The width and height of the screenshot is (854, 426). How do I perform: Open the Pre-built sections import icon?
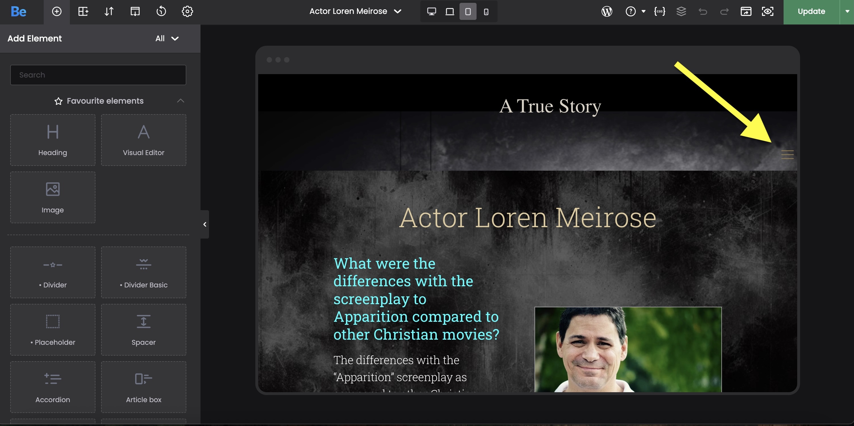[135, 12]
